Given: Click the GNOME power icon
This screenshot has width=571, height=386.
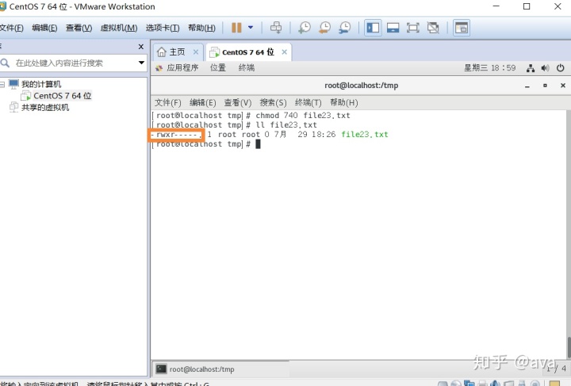Looking at the screenshot, I should pos(561,68).
